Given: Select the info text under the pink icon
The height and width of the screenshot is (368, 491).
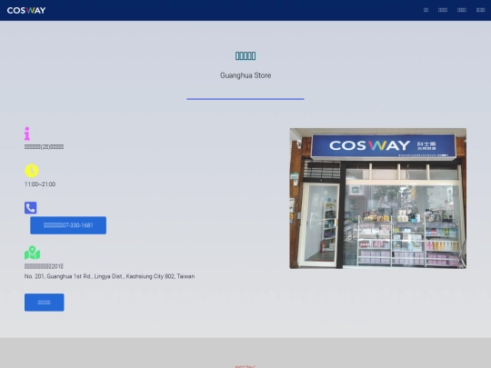Looking at the screenshot, I should (45, 147).
